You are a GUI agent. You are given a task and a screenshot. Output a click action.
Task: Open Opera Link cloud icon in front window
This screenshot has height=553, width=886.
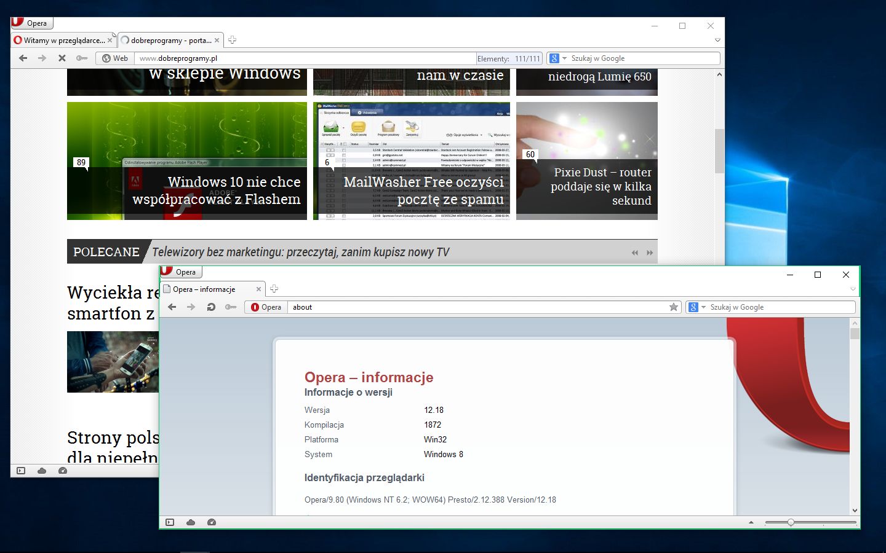tap(191, 522)
